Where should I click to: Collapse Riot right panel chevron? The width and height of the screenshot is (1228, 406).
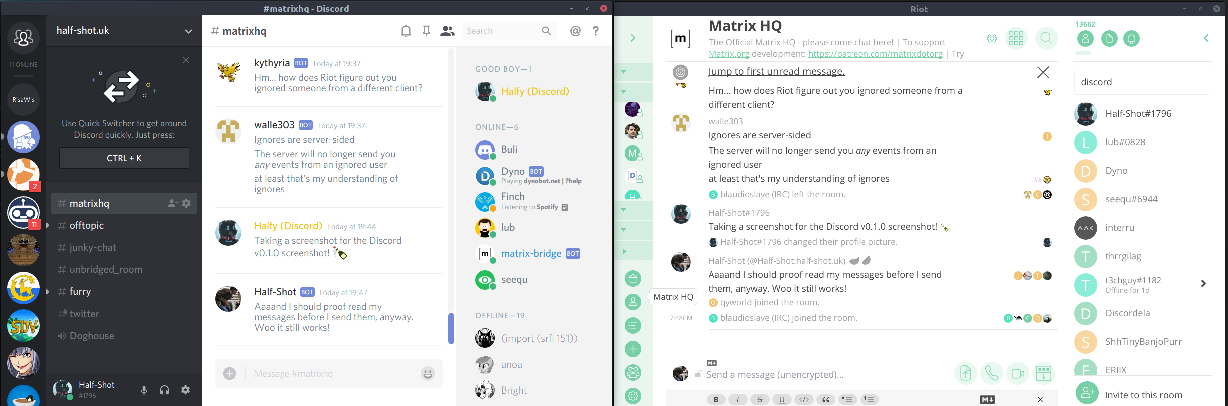click(x=1206, y=38)
